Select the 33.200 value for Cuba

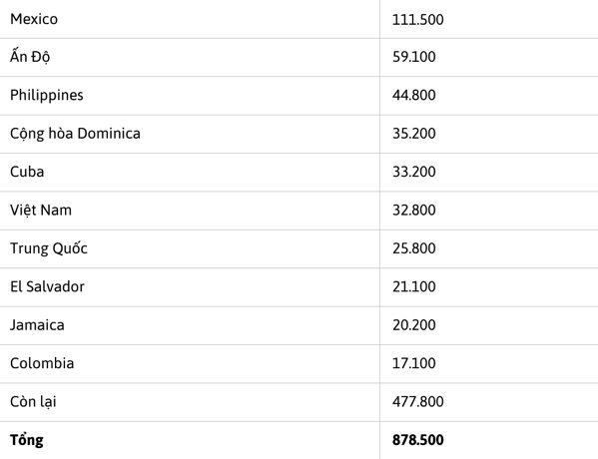[414, 172]
